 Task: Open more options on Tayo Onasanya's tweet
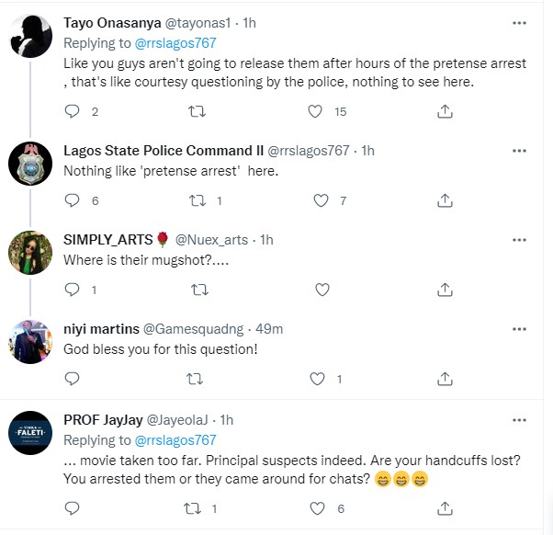[x=519, y=22]
